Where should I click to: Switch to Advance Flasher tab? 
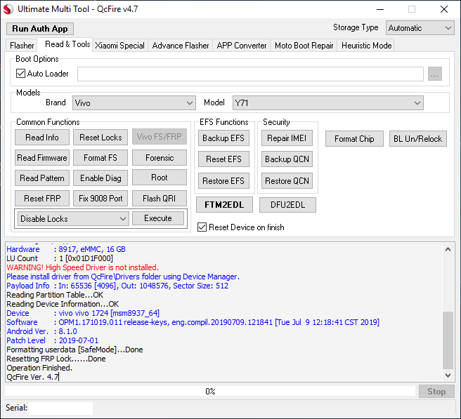click(x=180, y=46)
